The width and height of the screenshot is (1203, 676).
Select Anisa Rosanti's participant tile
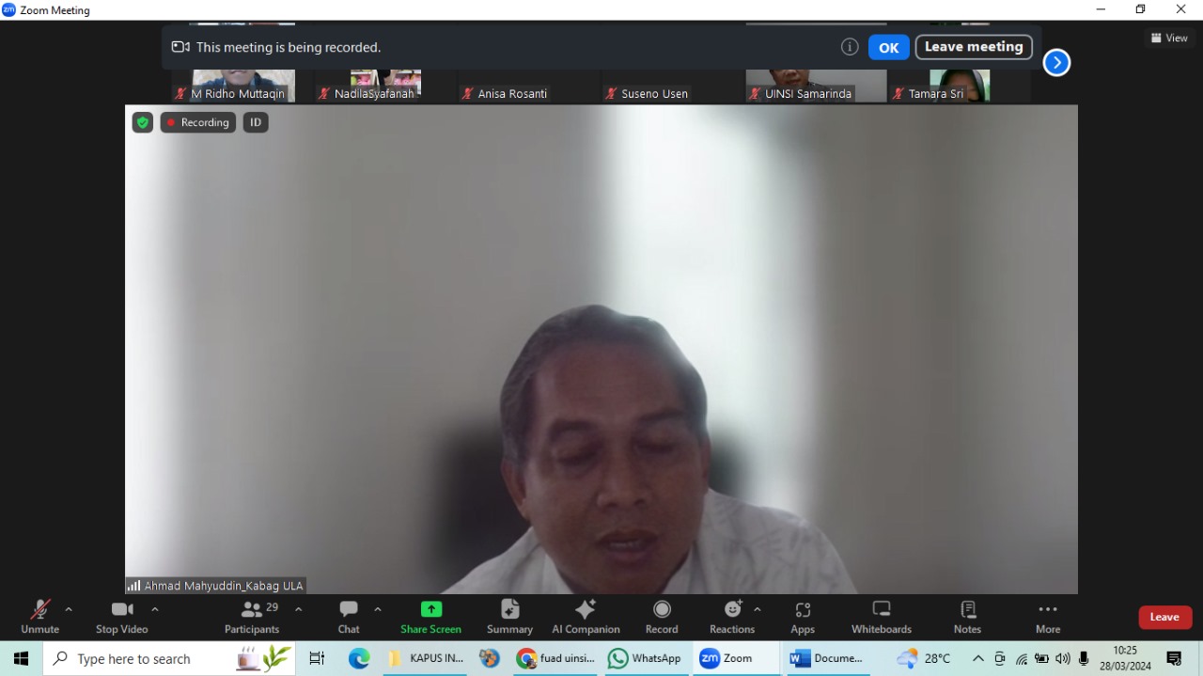(528, 86)
